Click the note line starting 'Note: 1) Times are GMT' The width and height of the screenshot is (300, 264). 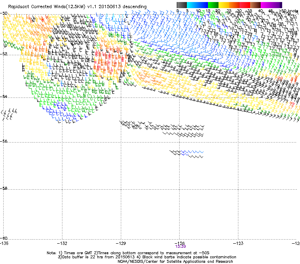tap(128, 253)
